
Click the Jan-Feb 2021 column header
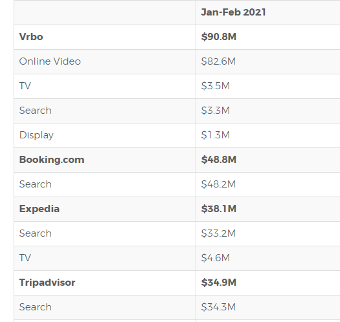click(233, 12)
